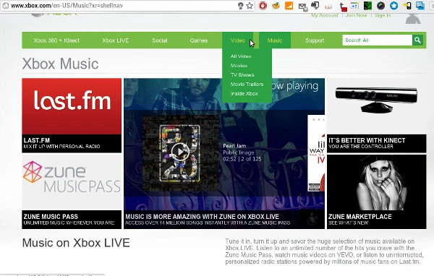Open the blue circle star extension
The width and height of the screenshot is (434, 276).
pyautogui.click(x=393, y=6)
